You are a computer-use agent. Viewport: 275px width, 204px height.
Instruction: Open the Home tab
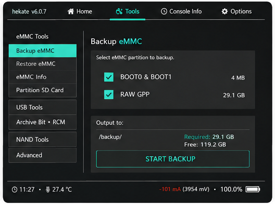pos(80,11)
